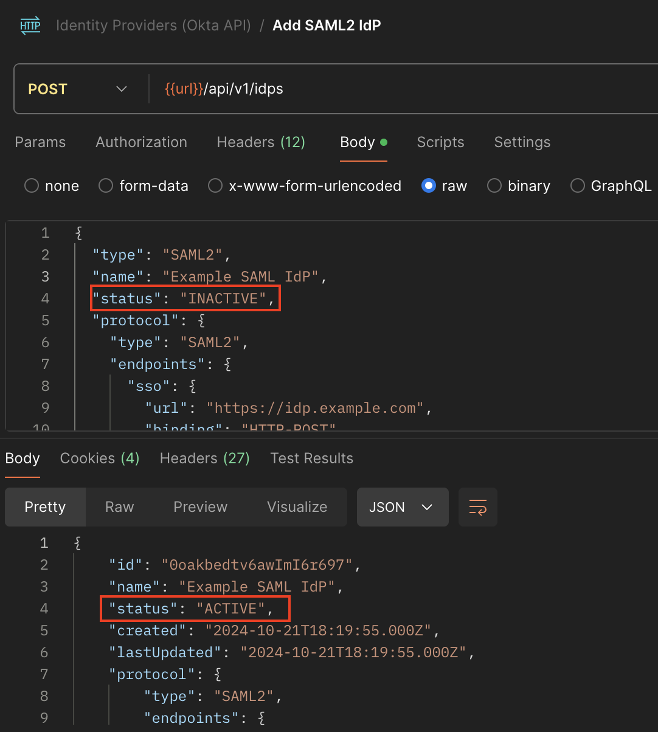Click the HTTP request type icon
The height and width of the screenshot is (732, 658).
[x=30, y=26]
